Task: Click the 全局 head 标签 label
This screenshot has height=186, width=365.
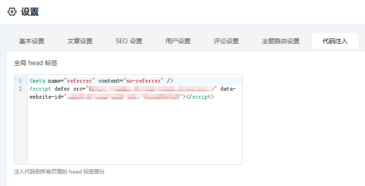Action: pos(36,63)
